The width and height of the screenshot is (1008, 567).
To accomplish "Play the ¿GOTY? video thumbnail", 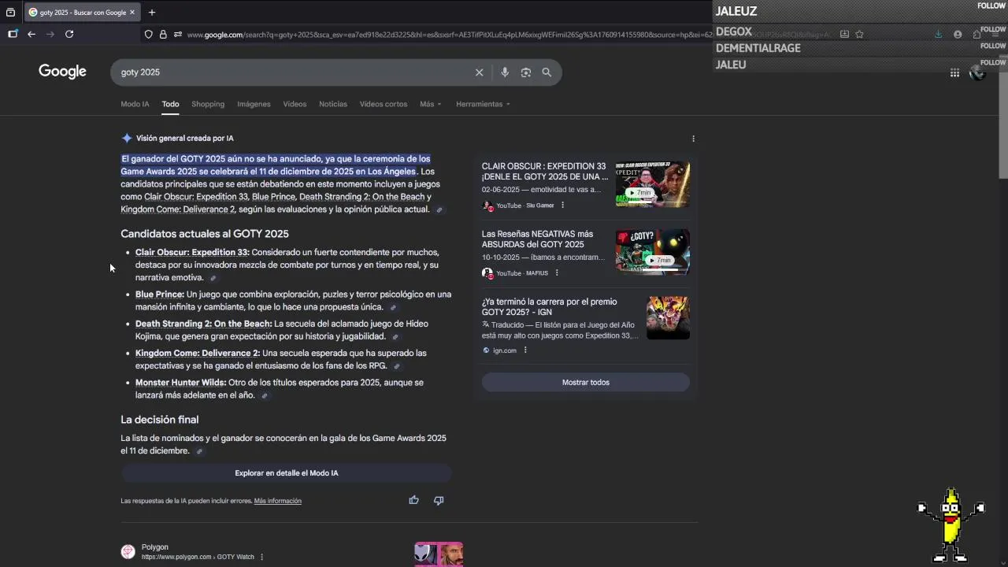I will tap(652, 253).
